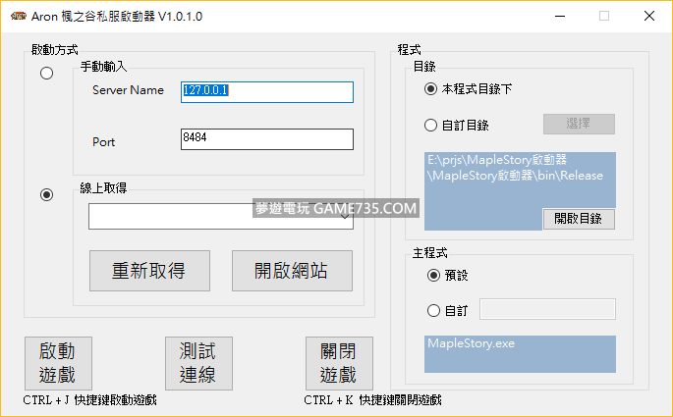This screenshot has height=417, width=673.
Task: Select the 手動輸入 radio button
Action: (46, 75)
